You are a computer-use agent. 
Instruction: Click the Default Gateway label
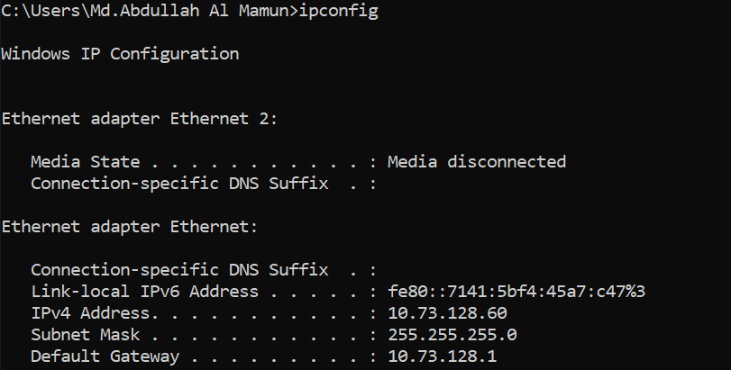[x=105, y=356]
